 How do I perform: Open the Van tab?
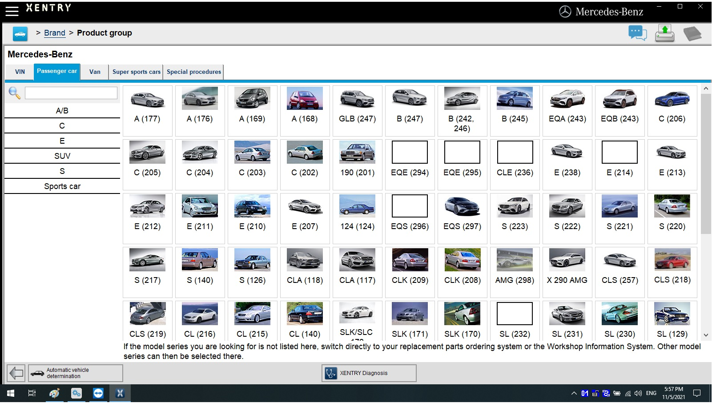(x=95, y=72)
